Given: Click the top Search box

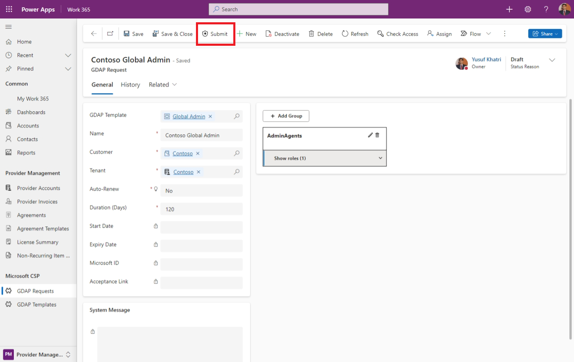Looking at the screenshot, I should 298,9.
